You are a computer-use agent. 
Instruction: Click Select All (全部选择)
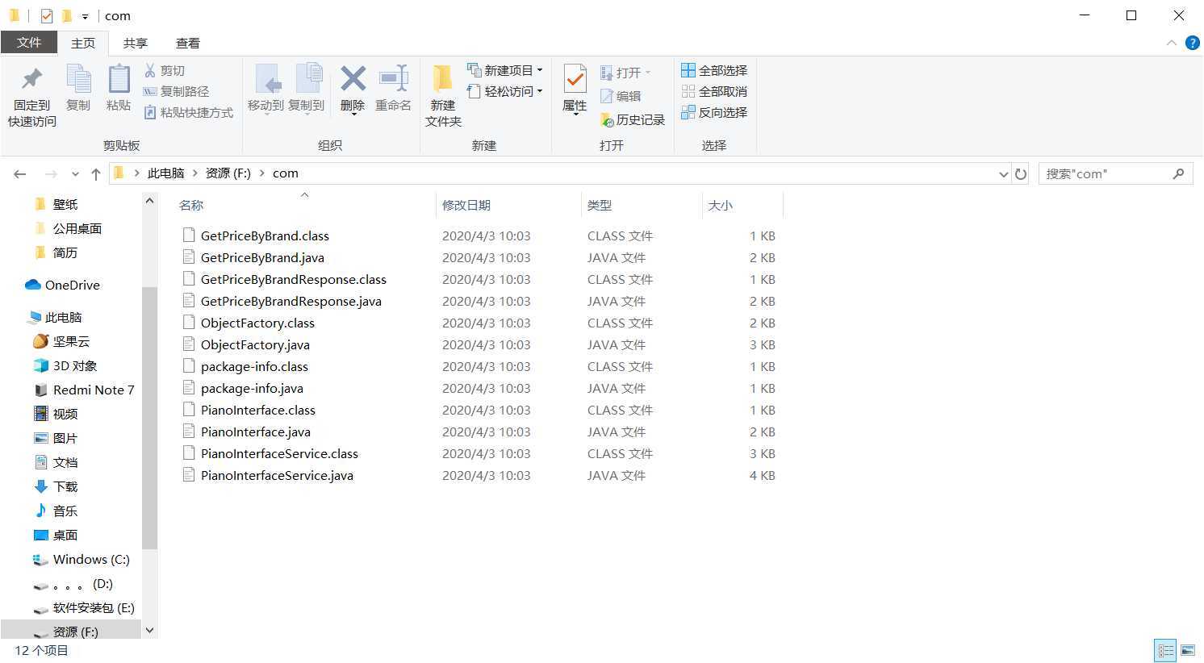click(714, 71)
